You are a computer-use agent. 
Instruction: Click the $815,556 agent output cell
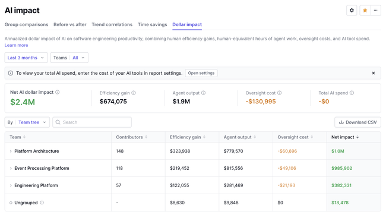click(233, 169)
